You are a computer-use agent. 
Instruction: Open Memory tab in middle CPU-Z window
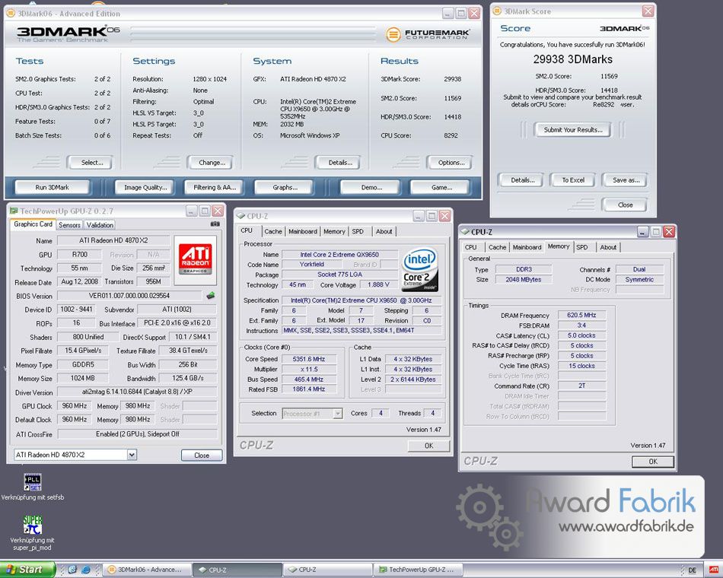click(x=334, y=231)
